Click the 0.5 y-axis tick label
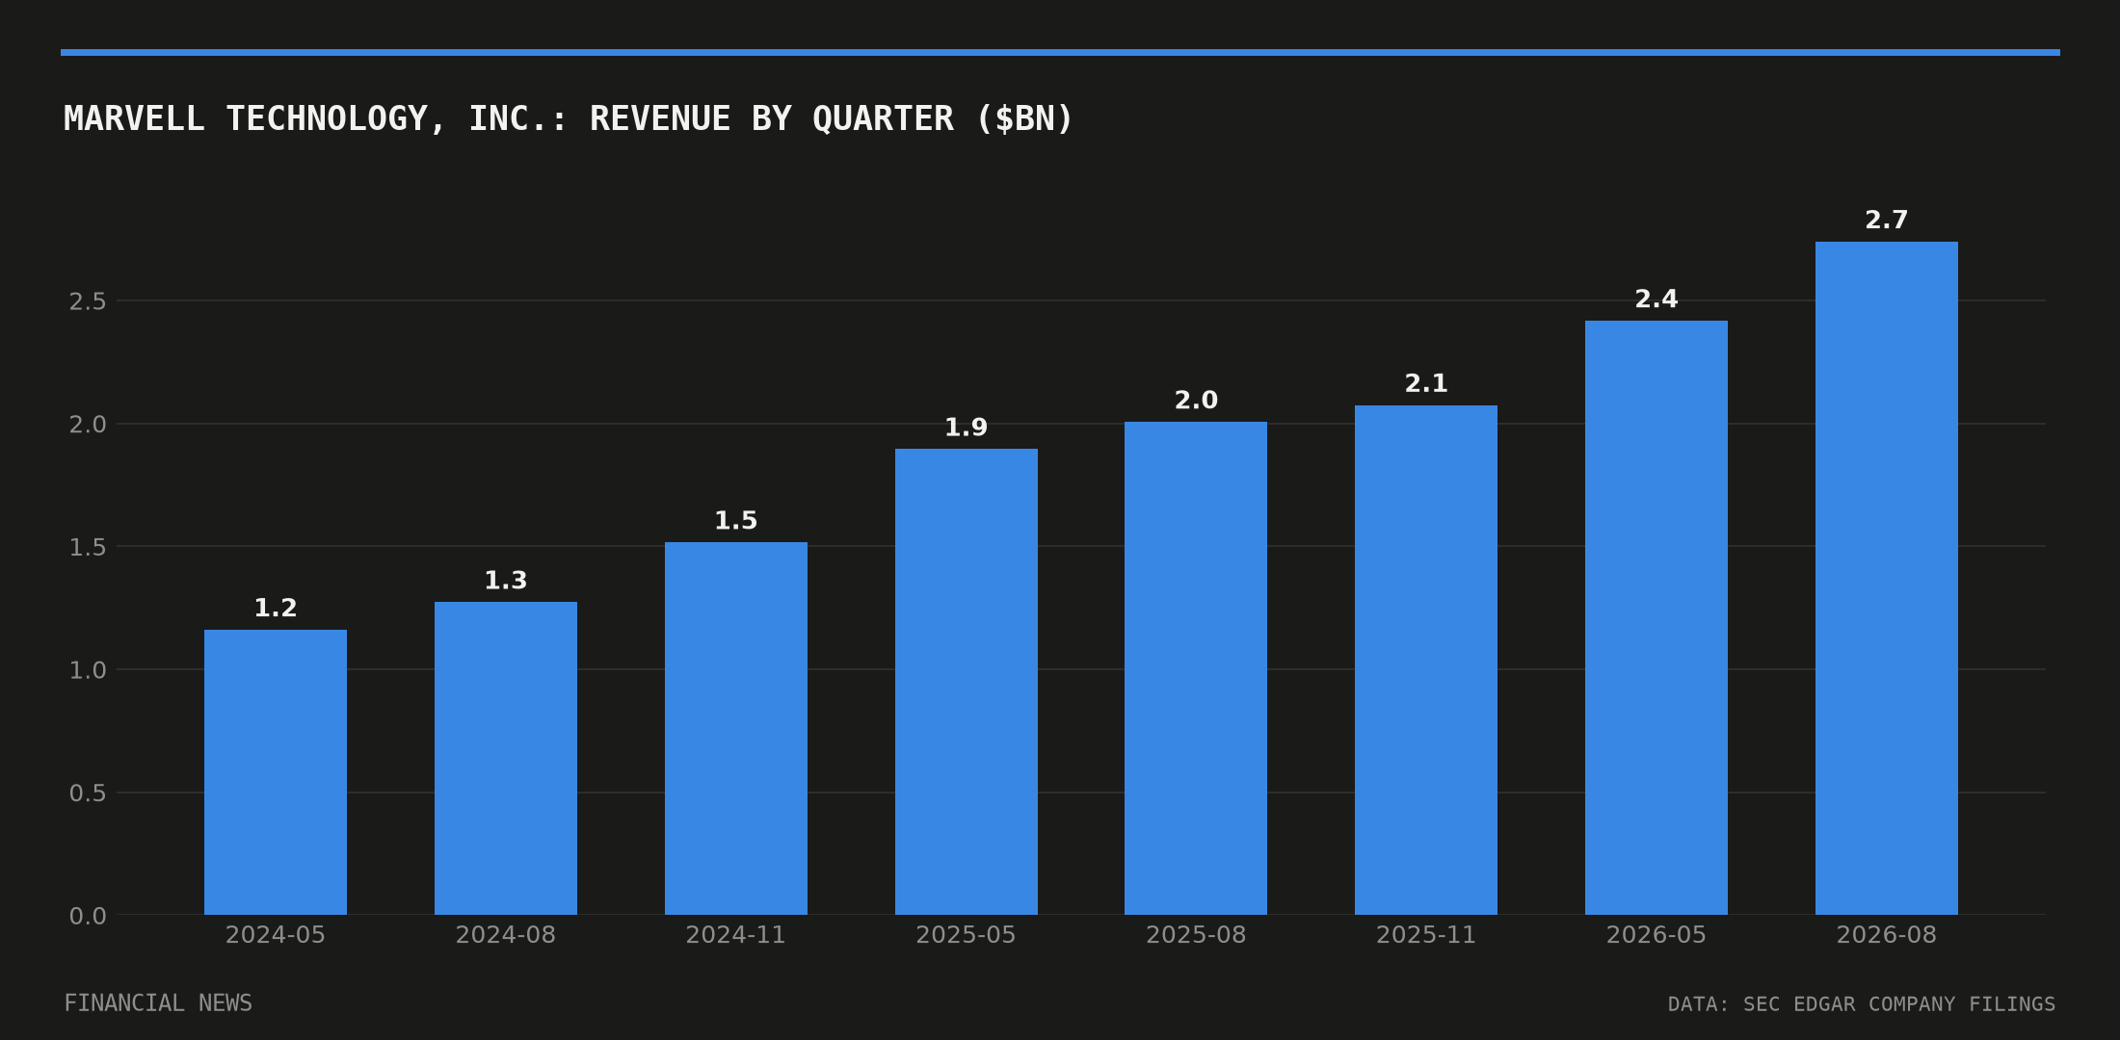This screenshot has height=1040, width=2120. coord(88,793)
